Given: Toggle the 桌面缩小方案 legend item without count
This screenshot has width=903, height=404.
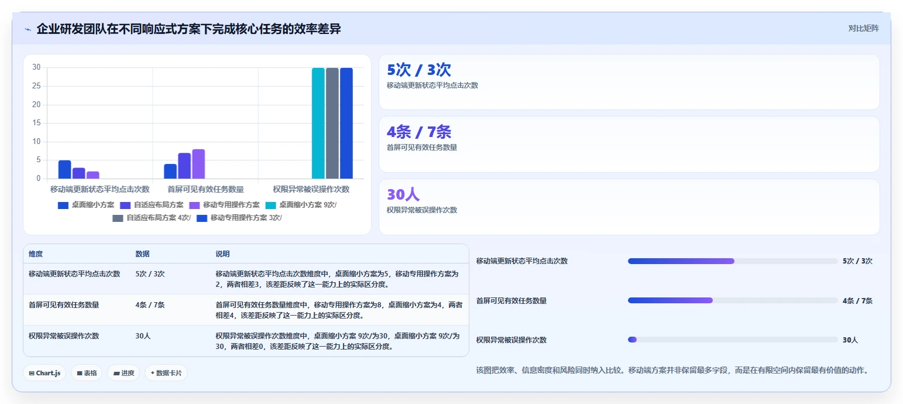Looking at the screenshot, I should click(x=85, y=205).
